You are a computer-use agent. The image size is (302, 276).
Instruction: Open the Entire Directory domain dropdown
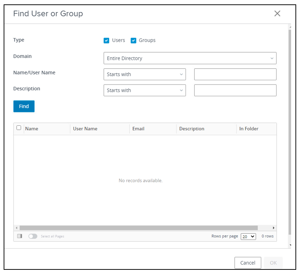point(190,58)
